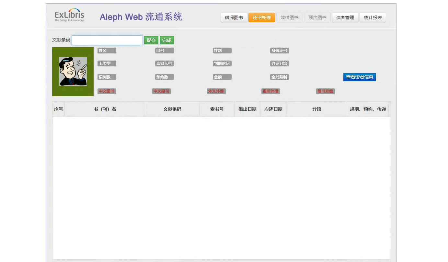Click the 文献条码 column header
The image size is (448, 262).
(x=172, y=109)
